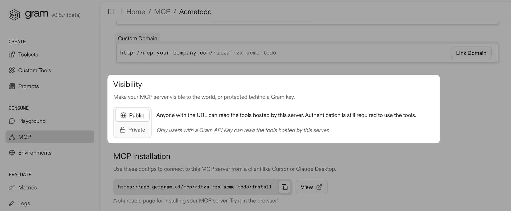Select MCP in the sidebar

tap(24, 136)
